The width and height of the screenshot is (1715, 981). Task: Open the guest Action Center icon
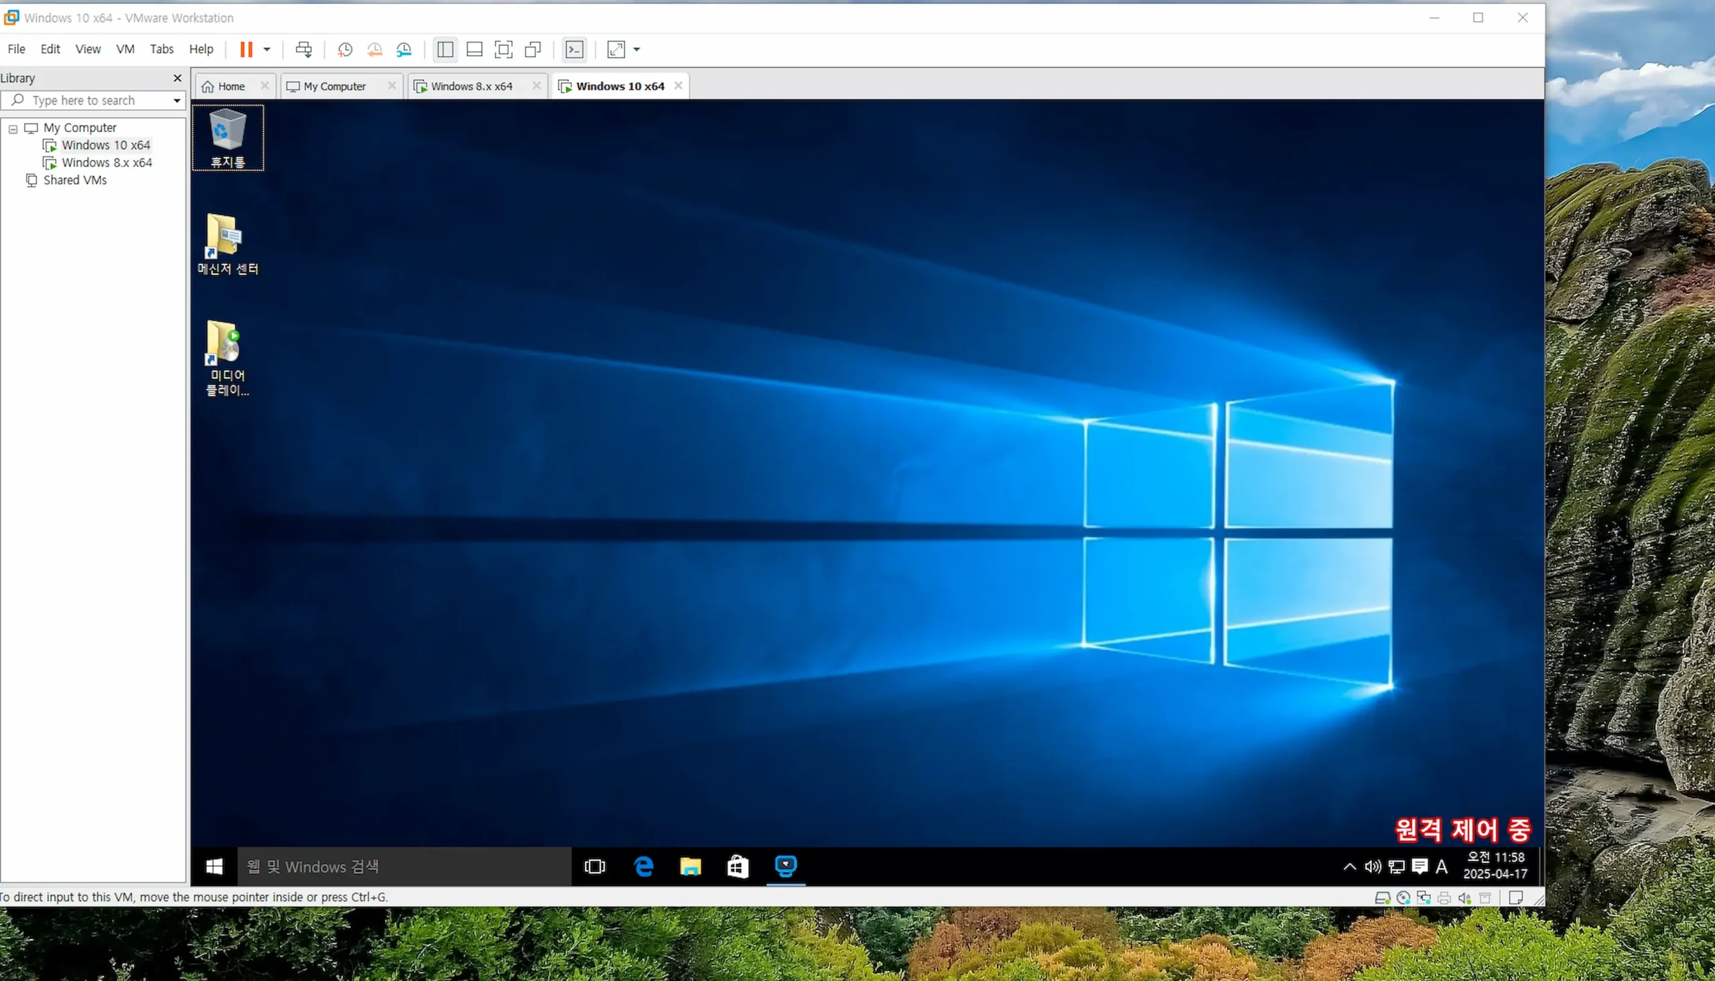1420,867
